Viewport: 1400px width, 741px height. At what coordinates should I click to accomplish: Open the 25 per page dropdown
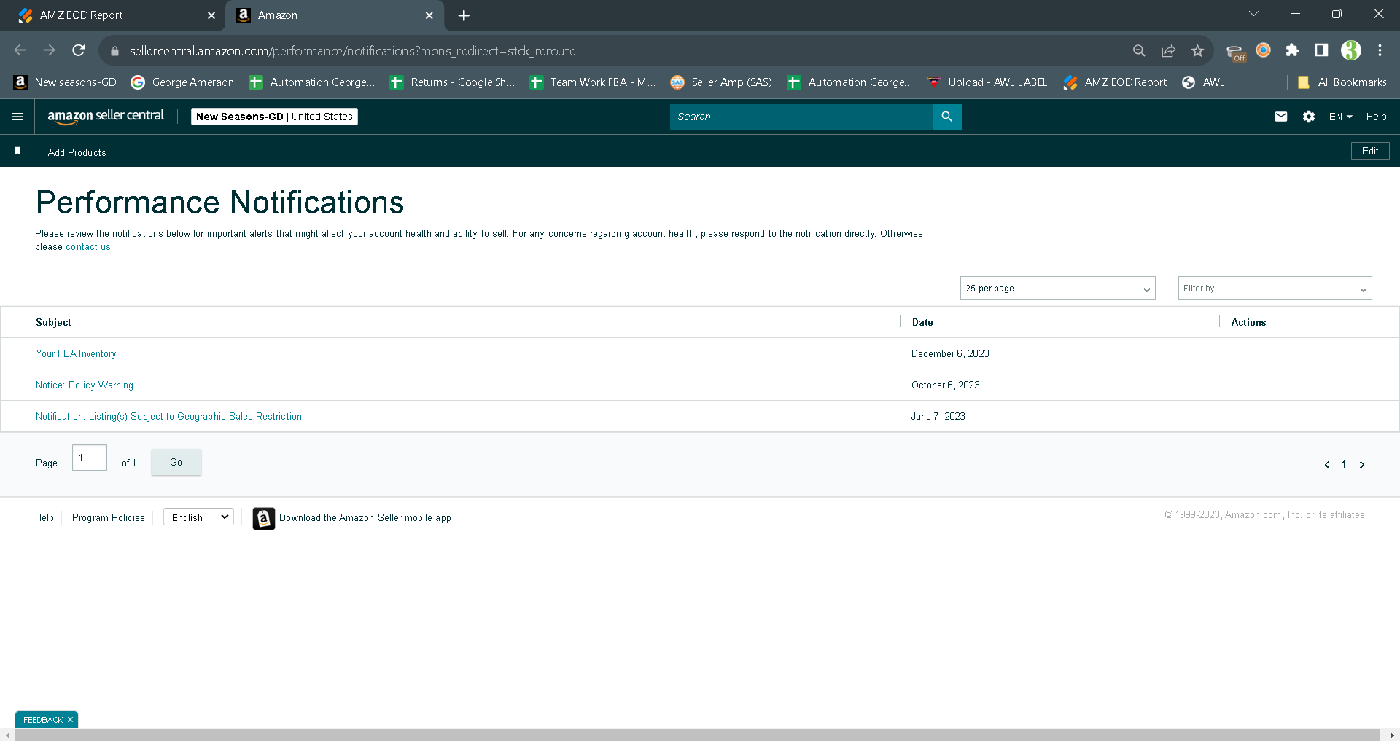[1057, 289]
